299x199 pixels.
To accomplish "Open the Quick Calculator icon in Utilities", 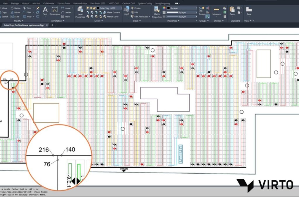I will (x=225, y=17).
